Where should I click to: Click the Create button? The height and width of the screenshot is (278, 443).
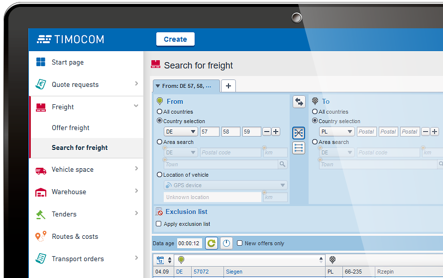(175, 39)
